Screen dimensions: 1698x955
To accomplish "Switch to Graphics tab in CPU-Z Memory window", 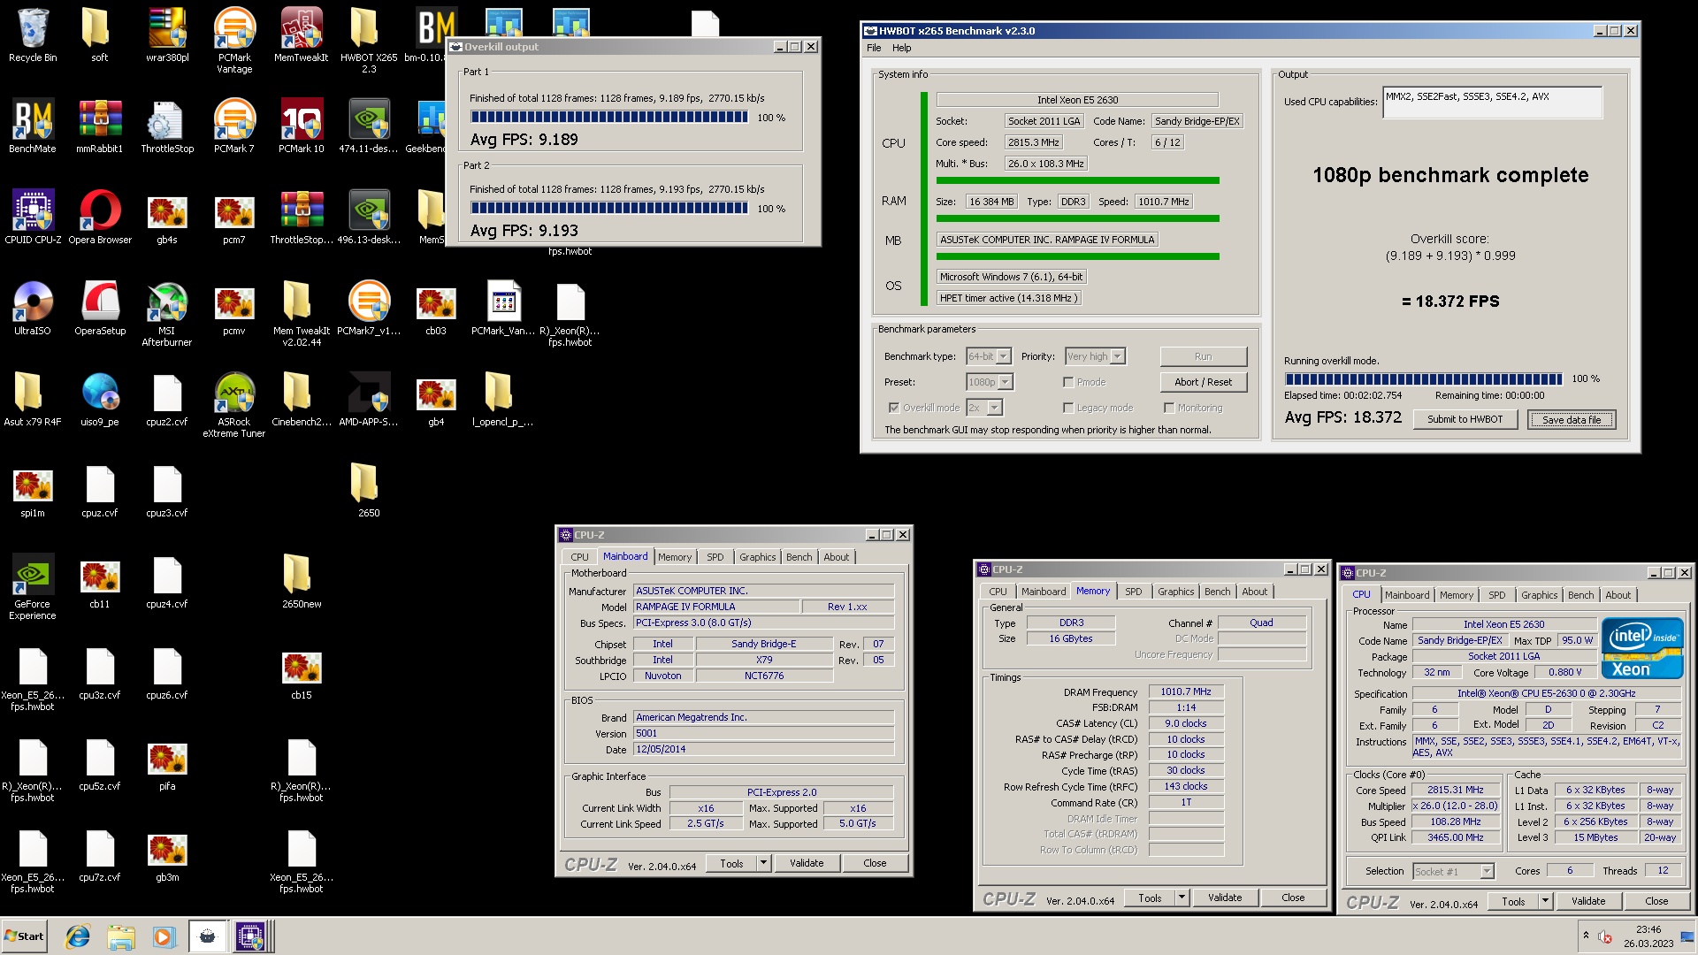I will pyautogui.click(x=1175, y=592).
